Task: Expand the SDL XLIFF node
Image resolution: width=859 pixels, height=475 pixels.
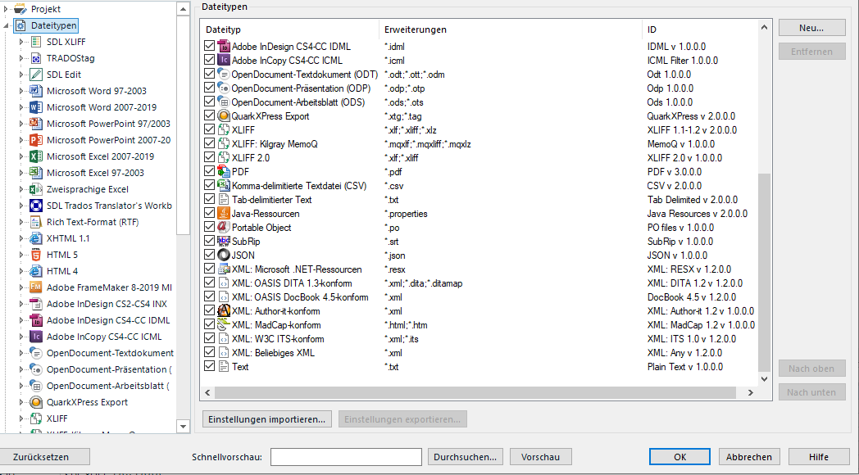Action: (x=21, y=42)
